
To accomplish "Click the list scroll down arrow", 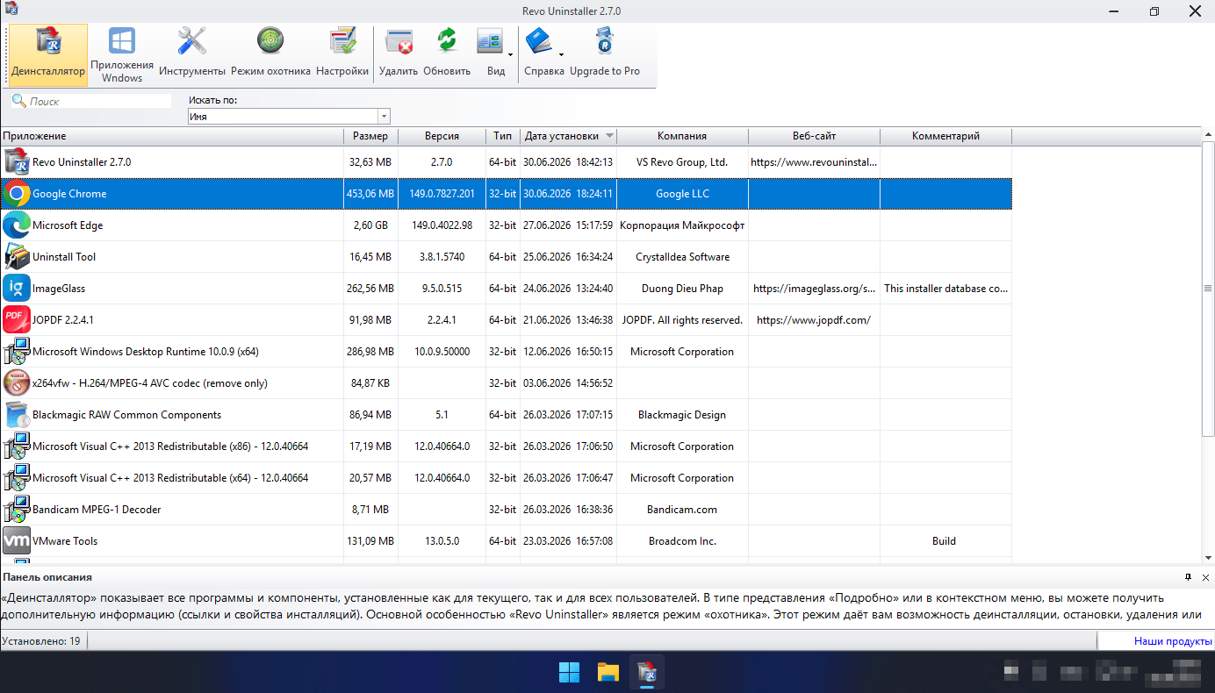I will [1208, 557].
